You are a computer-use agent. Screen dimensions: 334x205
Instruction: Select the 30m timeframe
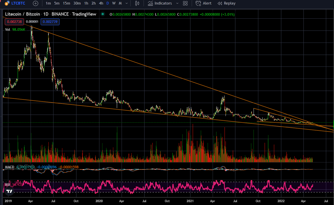[77, 3]
